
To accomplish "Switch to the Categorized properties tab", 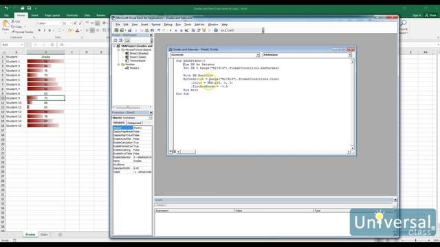I will [x=134, y=123].
